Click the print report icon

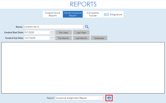[x=109, y=98]
